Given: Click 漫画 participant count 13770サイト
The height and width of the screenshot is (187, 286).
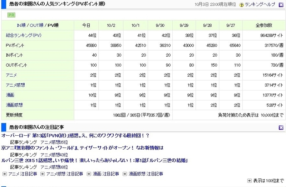Looking at the screenshot, I should (x=273, y=95).
